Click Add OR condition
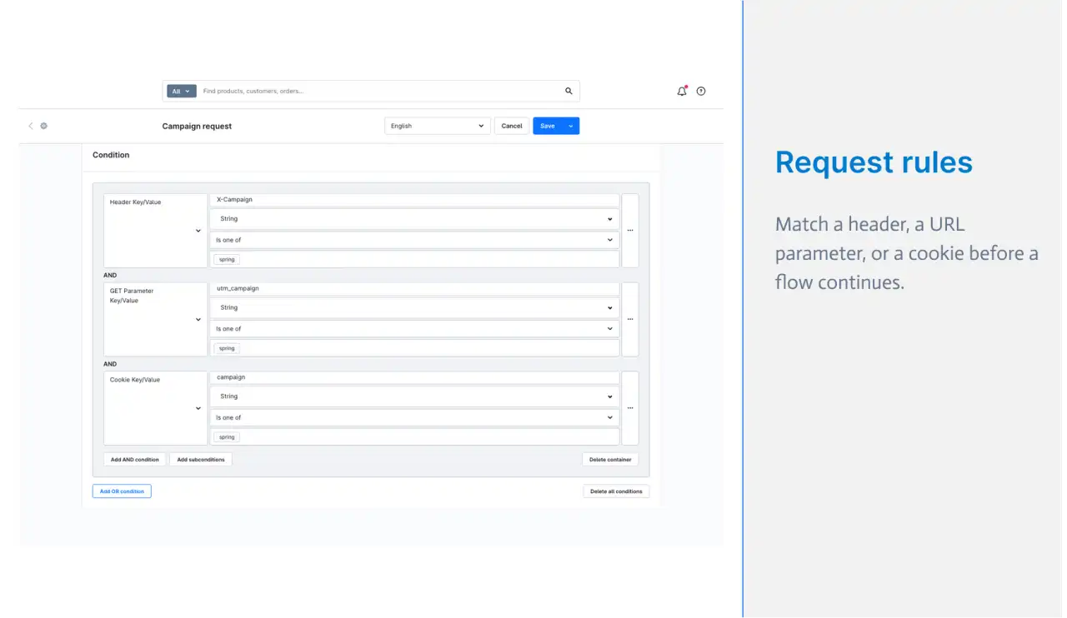This screenshot has width=1067, height=618. (122, 491)
